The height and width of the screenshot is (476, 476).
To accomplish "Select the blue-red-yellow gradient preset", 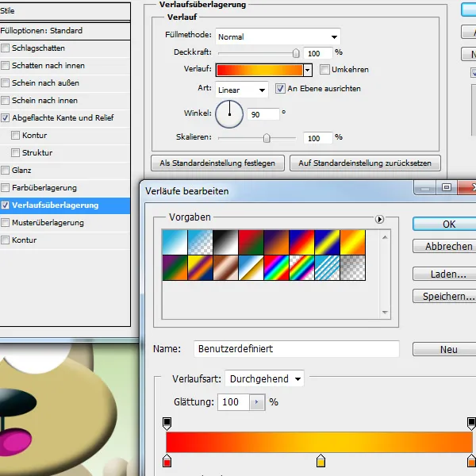I will point(301,242).
